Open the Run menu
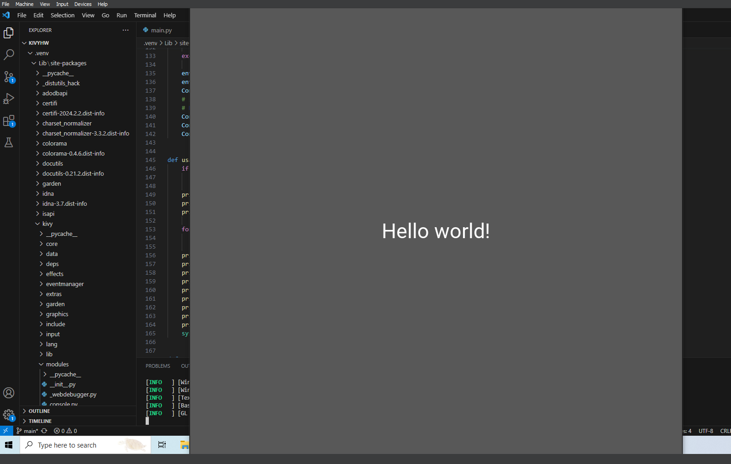 (x=121, y=15)
